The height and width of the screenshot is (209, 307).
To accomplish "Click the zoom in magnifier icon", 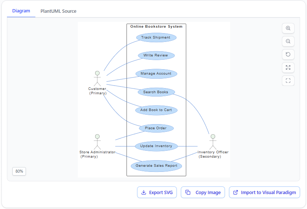I will click(x=288, y=28).
